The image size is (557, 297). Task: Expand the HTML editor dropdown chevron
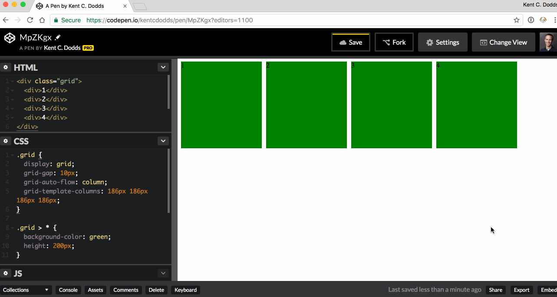click(163, 67)
